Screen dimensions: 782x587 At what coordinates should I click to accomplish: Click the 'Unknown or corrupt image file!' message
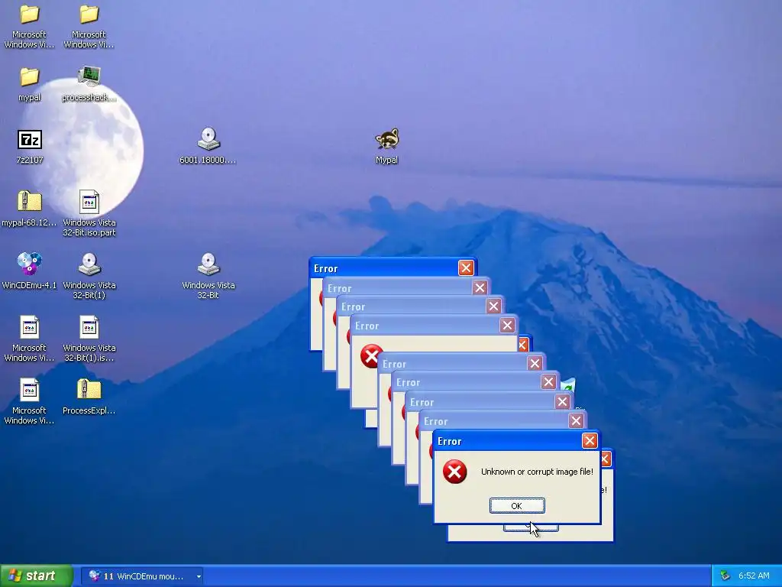[537, 472]
